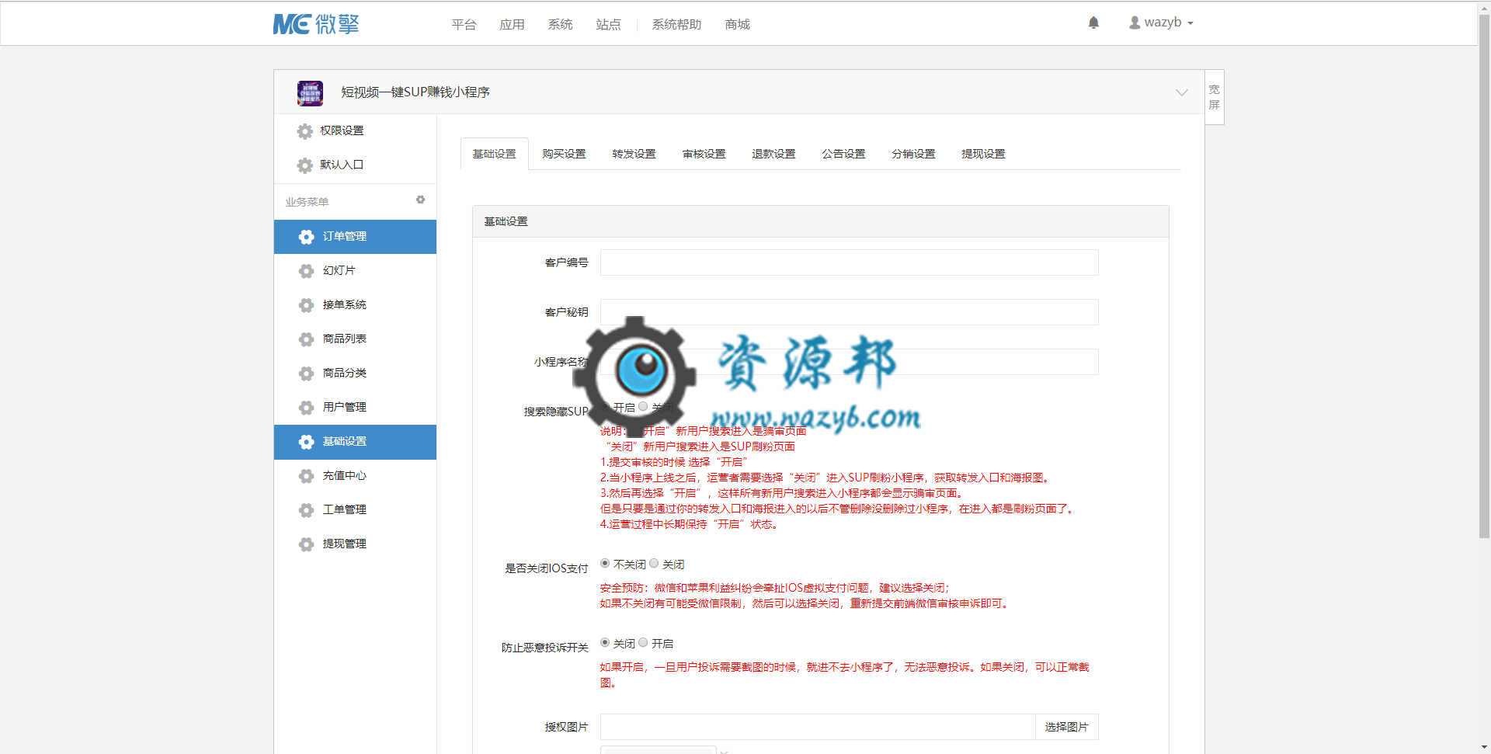Switch to the 转发设置 tab
Screen dimensions: 1491x754
[x=634, y=154]
